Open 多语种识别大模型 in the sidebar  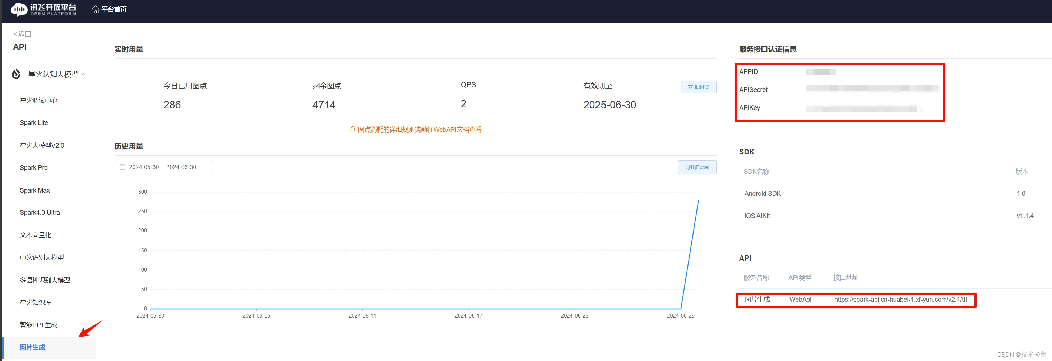pos(45,280)
